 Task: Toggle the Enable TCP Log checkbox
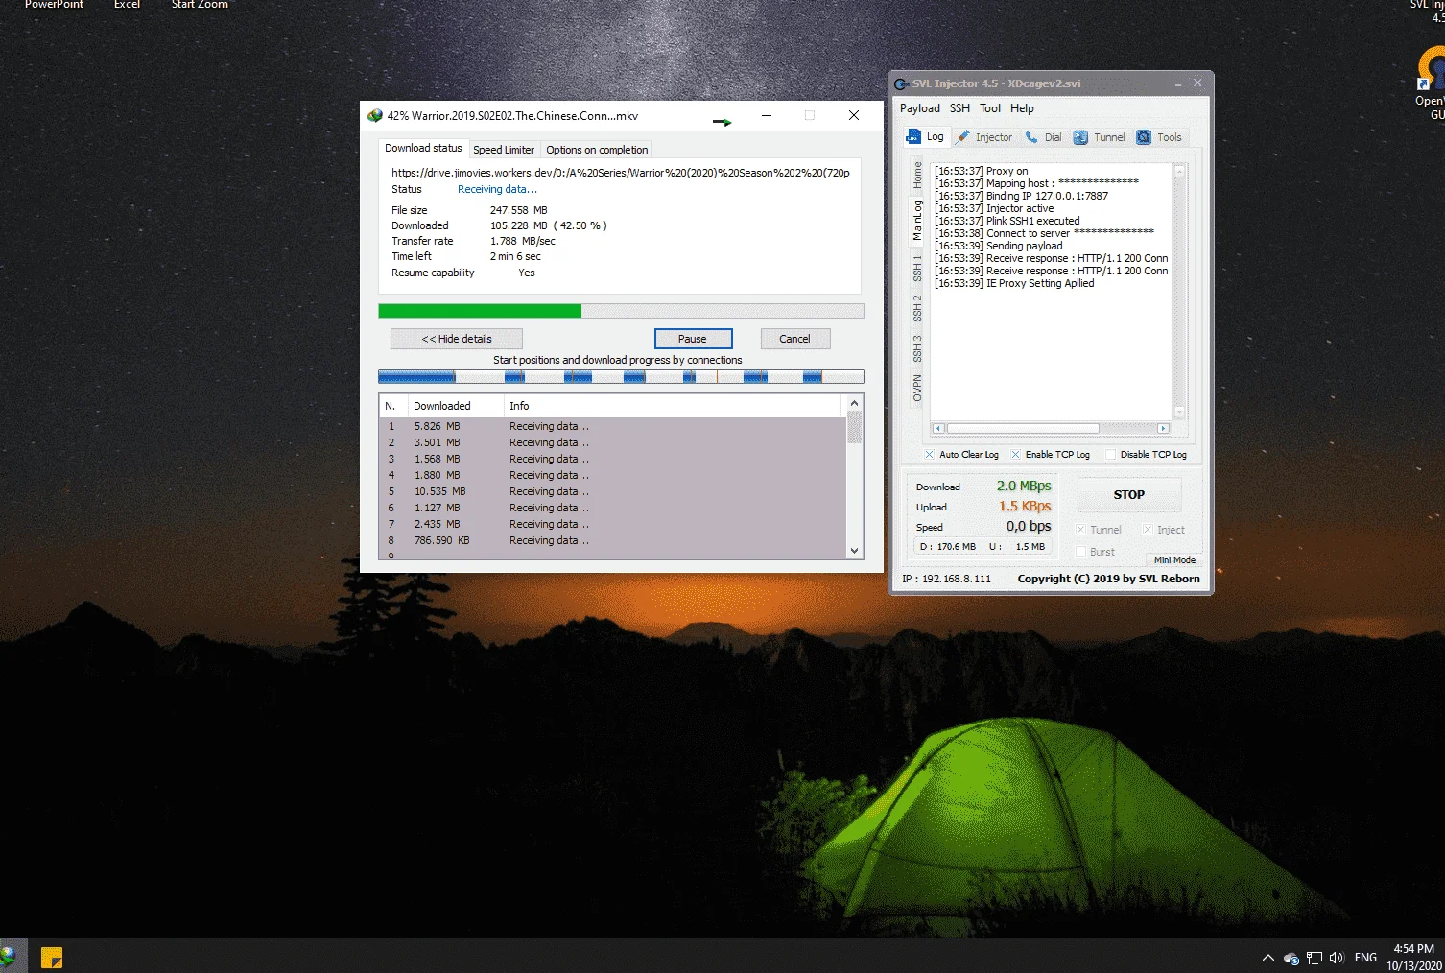tap(1015, 455)
